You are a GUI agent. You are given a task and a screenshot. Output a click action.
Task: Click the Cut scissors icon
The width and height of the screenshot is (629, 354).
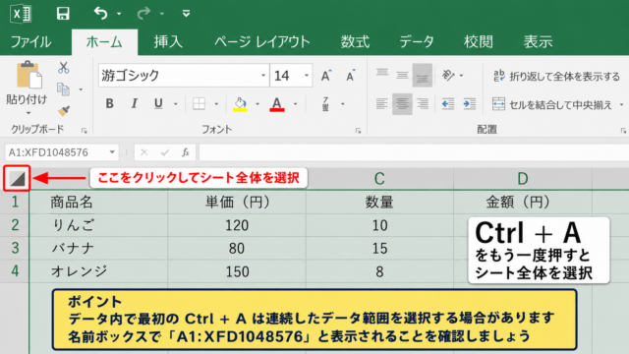tap(63, 68)
